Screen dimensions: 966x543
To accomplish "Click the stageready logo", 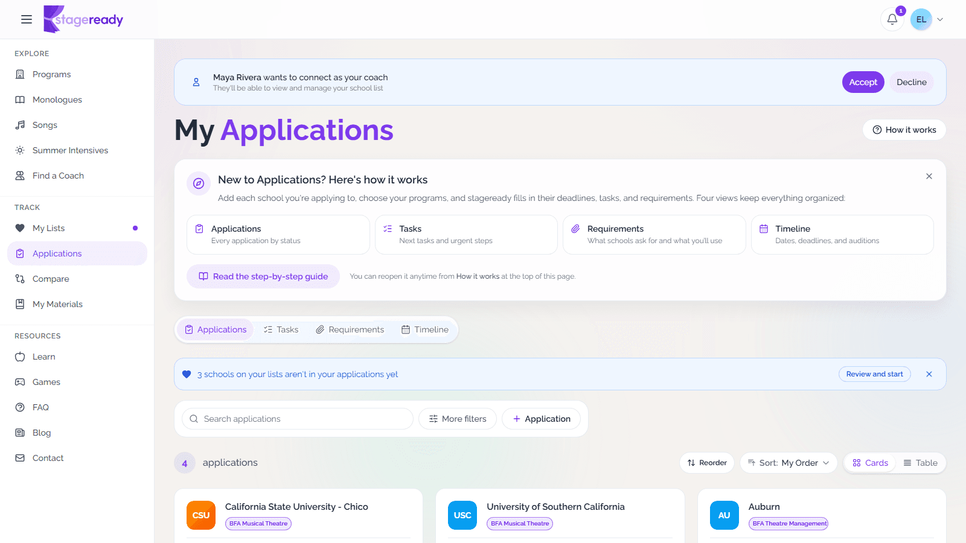I will coord(83,19).
